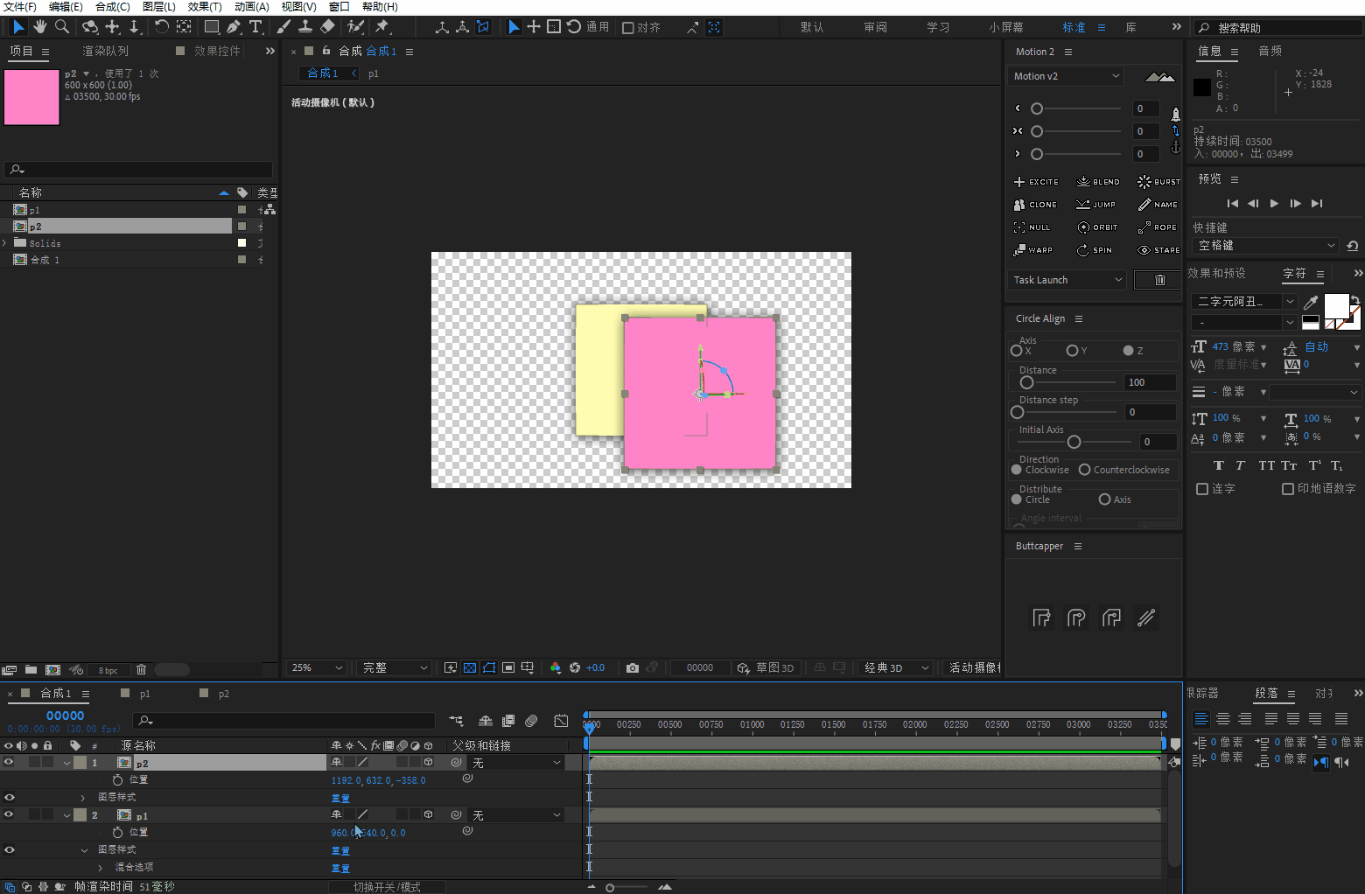1365x894 pixels.
Task: Switch to the 音频 tab
Action: [x=1270, y=52]
